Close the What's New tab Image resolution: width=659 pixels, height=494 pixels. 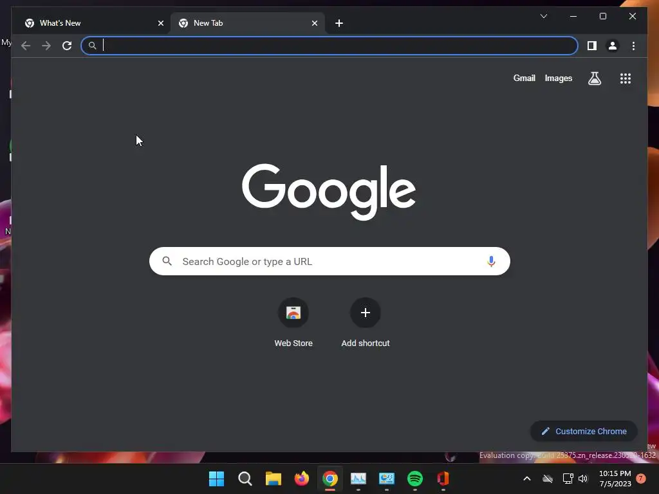tap(160, 23)
